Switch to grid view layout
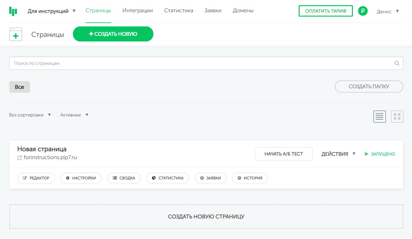Image resolution: width=412 pixels, height=239 pixels. click(397, 116)
